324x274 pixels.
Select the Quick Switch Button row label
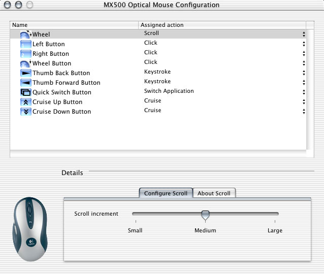point(62,92)
